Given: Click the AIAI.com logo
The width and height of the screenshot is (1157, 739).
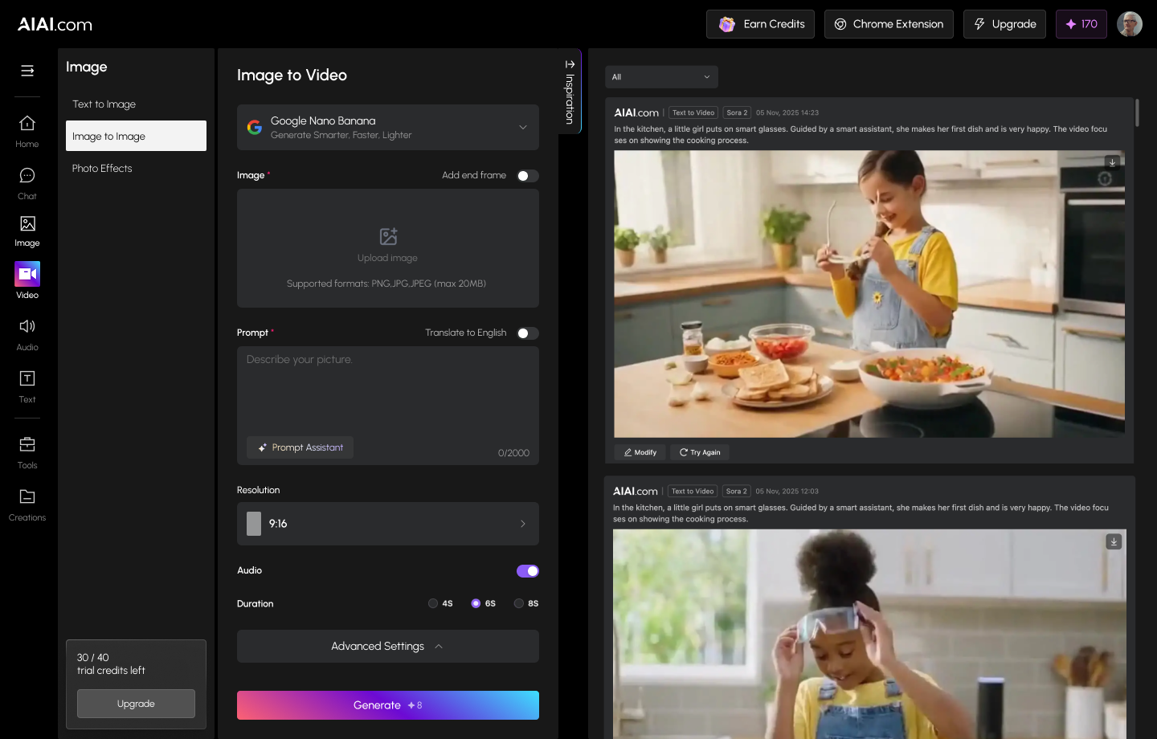Looking at the screenshot, I should (x=55, y=24).
